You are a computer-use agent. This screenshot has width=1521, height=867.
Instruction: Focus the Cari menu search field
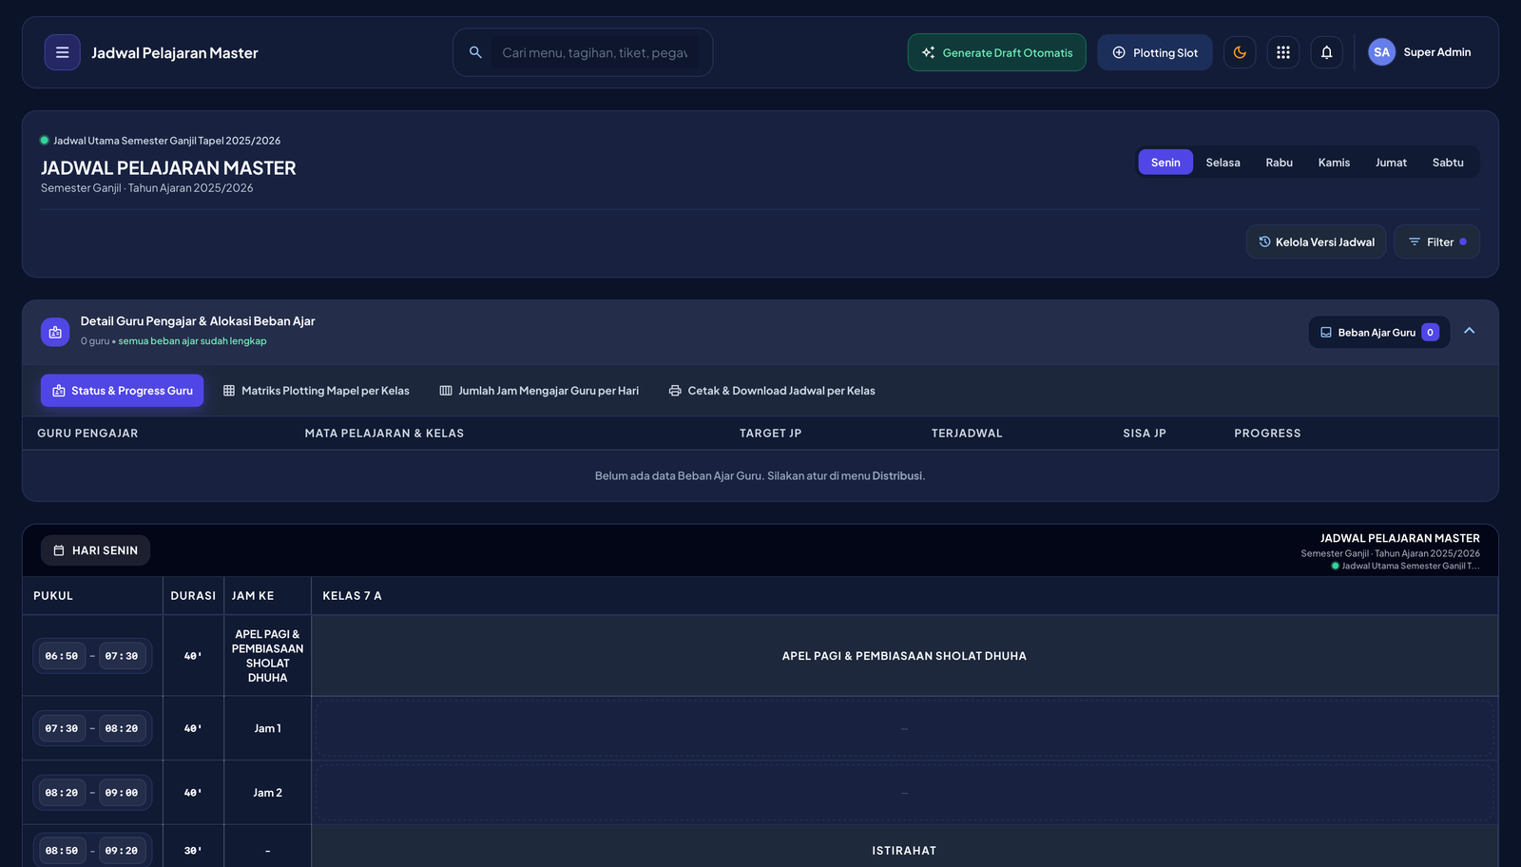point(594,52)
